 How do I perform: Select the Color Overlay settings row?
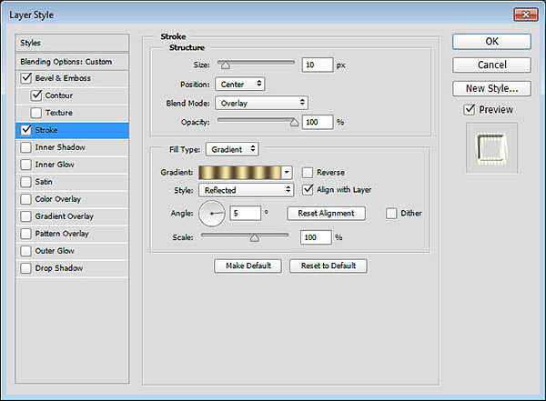72,199
